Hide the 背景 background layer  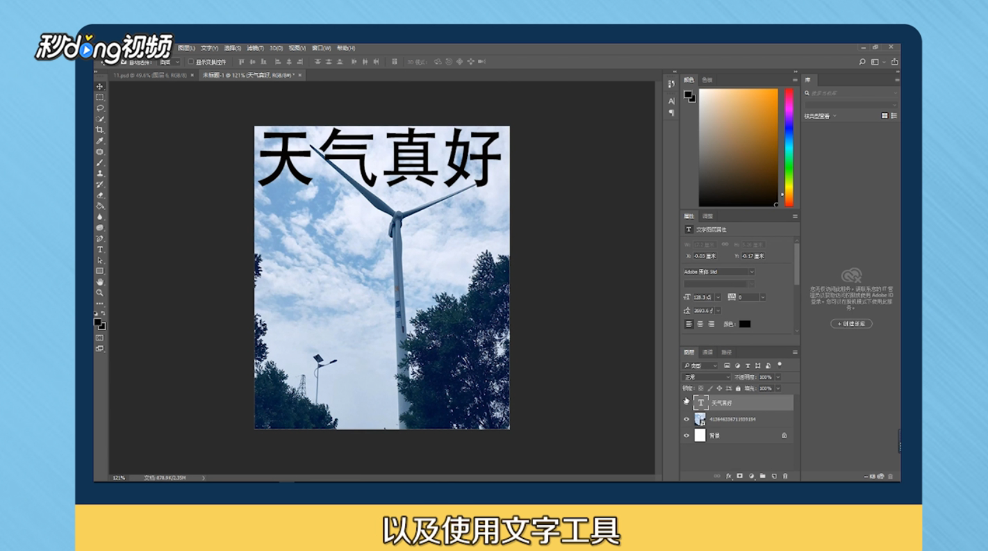(x=686, y=436)
